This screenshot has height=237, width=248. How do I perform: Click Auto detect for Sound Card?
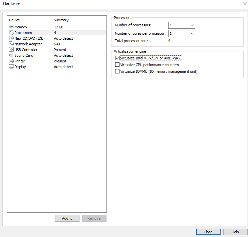click(x=63, y=55)
